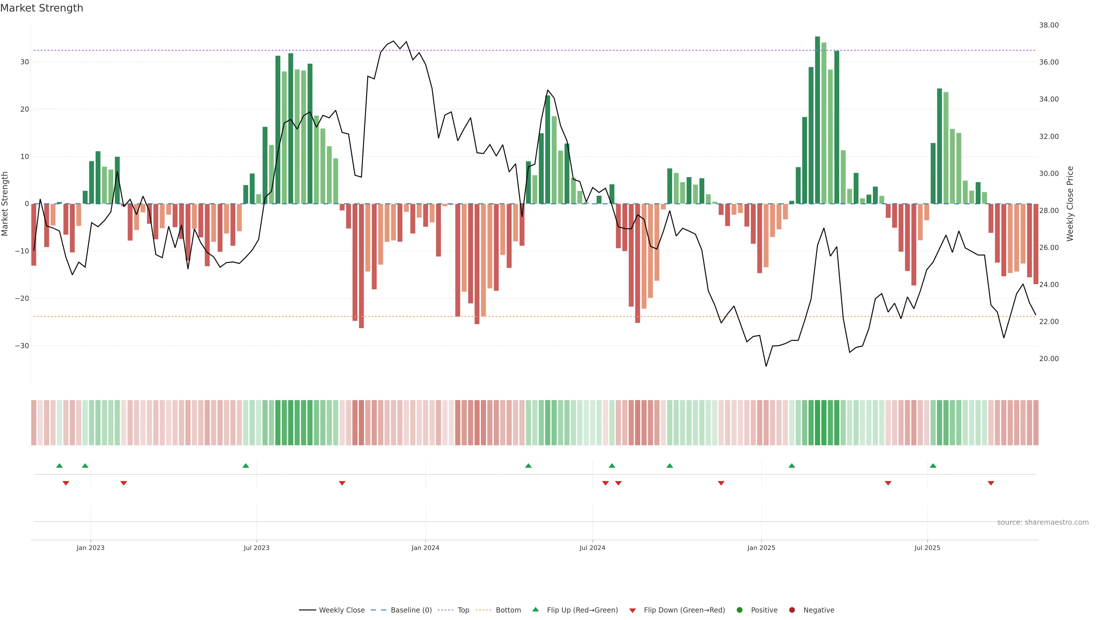Click the Jul 2024 x-axis label
Image resolution: width=1103 pixels, height=620 pixels.
point(592,548)
